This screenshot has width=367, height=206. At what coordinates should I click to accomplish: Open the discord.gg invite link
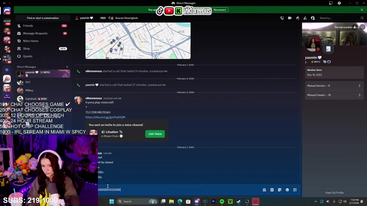point(105,117)
